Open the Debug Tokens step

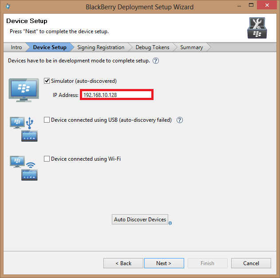(x=153, y=47)
